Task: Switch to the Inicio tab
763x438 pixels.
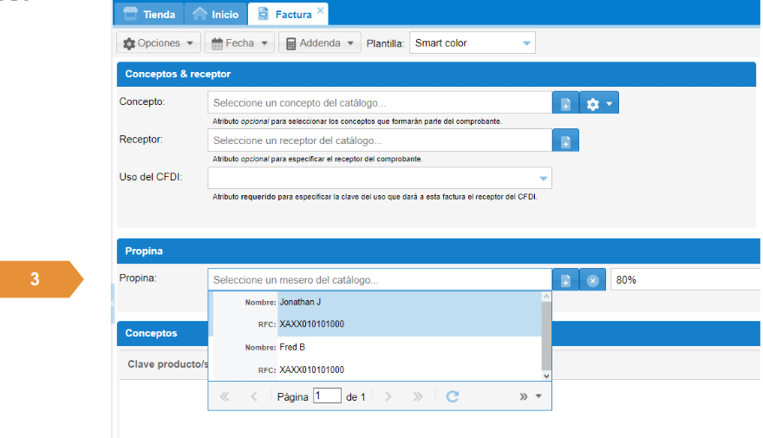Action: coord(215,14)
